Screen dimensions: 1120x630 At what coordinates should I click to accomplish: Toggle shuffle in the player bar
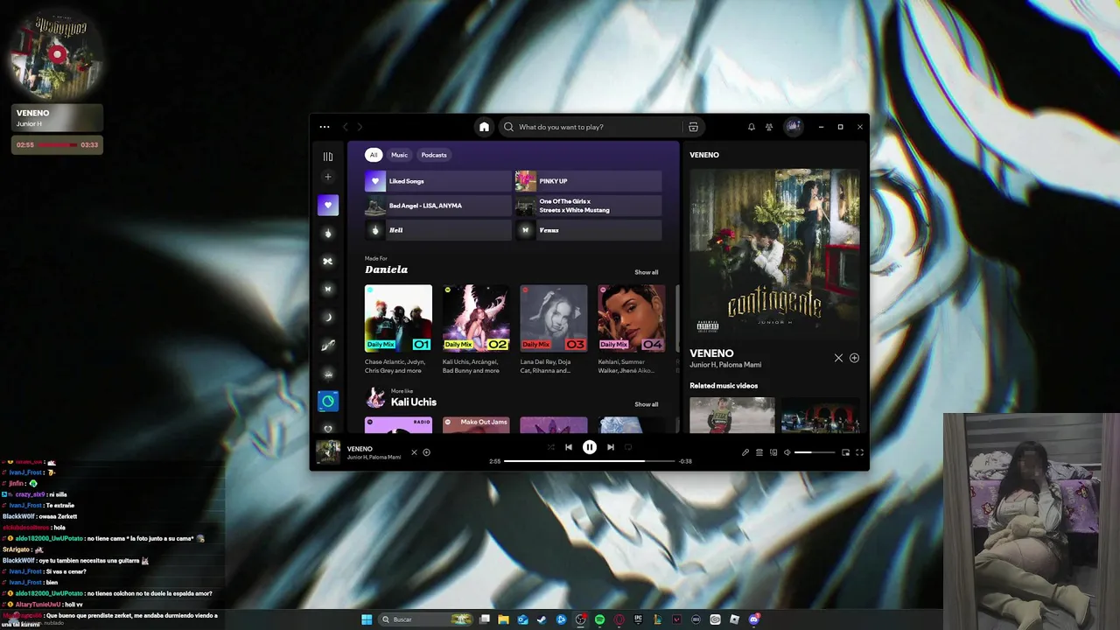pyautogui.click(x=550, y=447)
